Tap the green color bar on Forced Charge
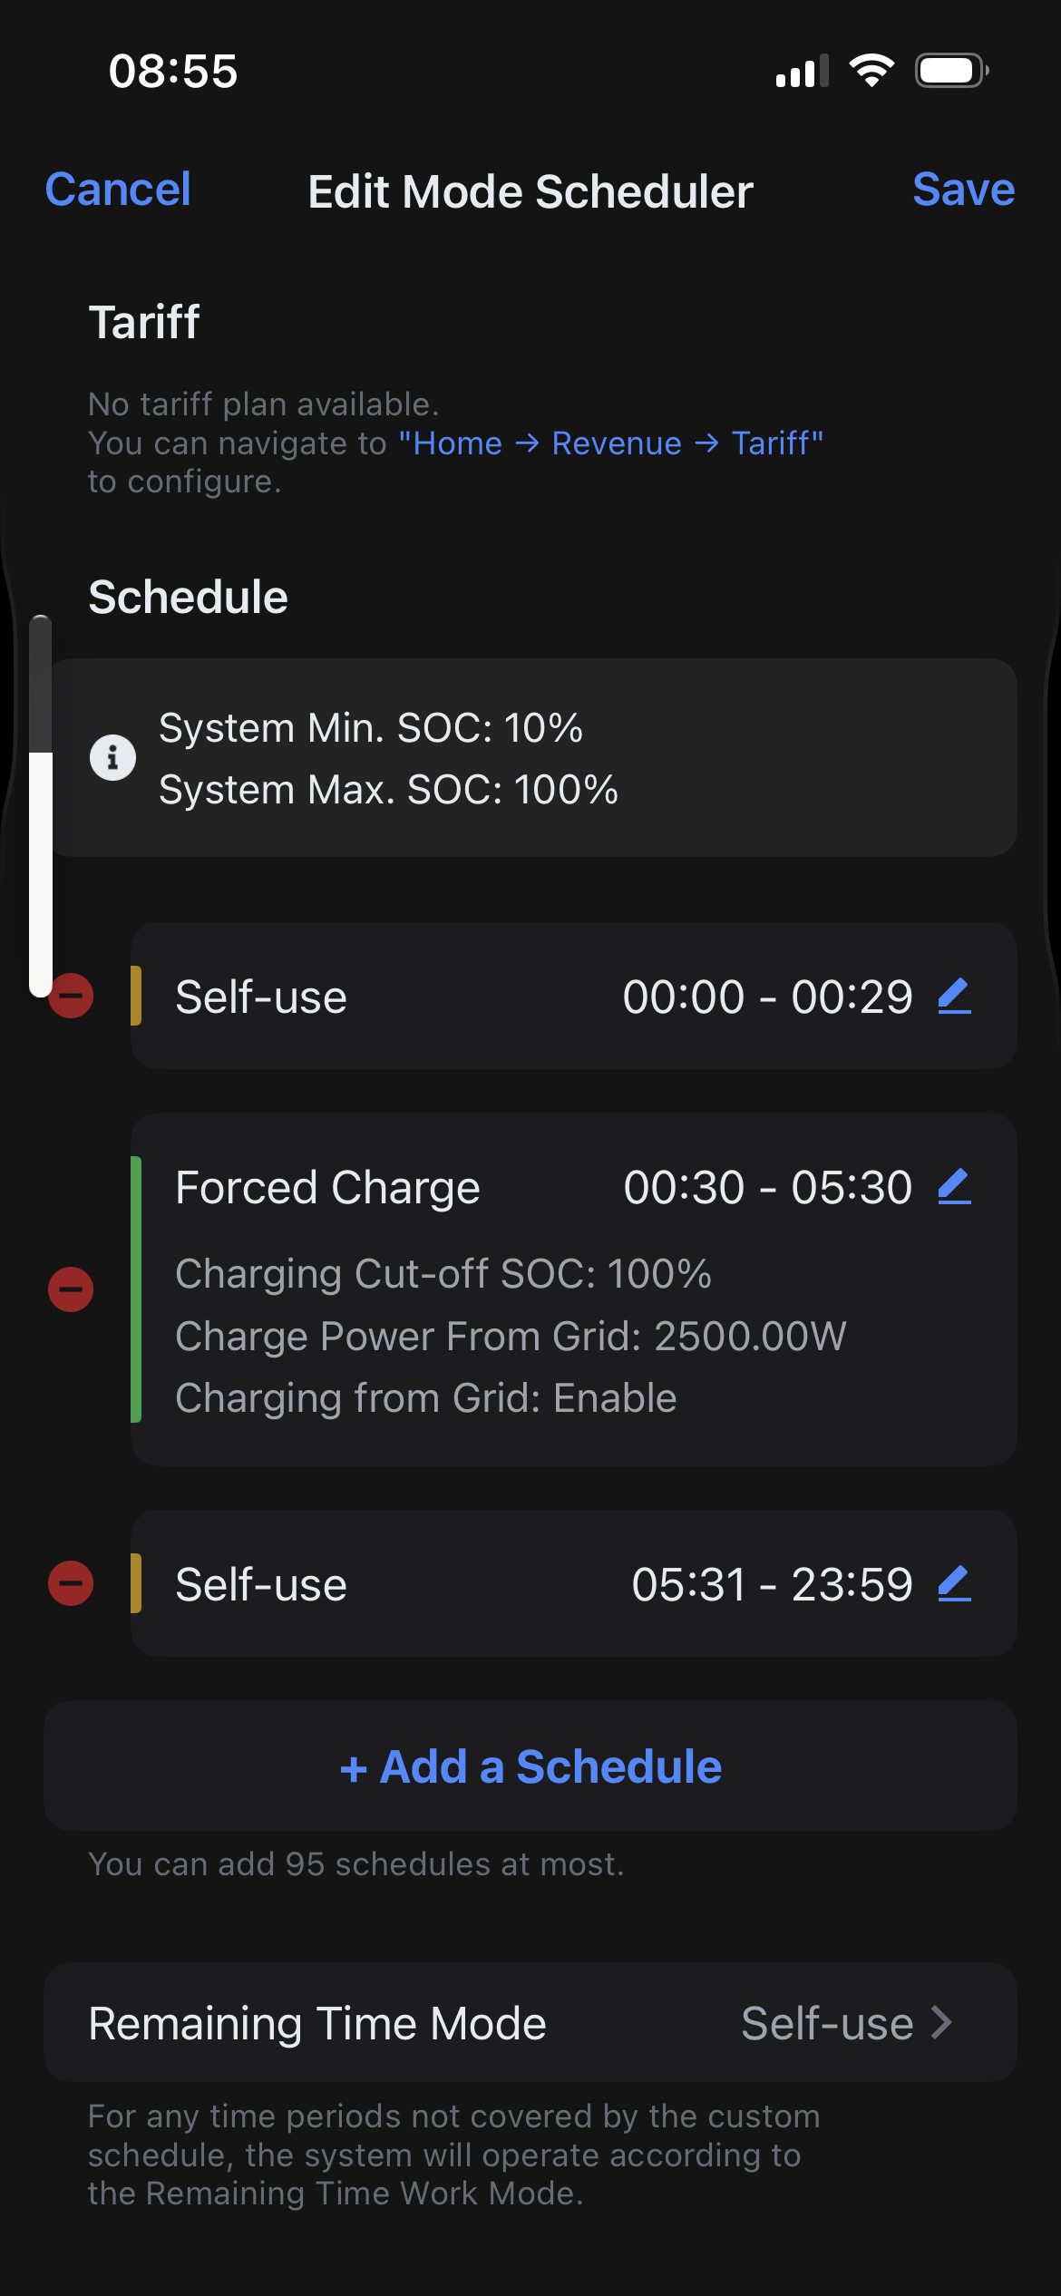This screenshot has height=2296, width=1061. [x=136, y=1289]
